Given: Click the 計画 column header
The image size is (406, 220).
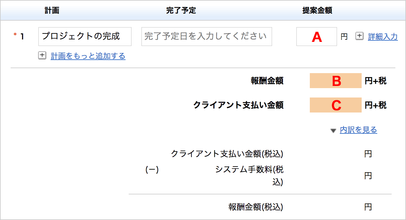Looking at the screenshot, I should tap(52, 10).
